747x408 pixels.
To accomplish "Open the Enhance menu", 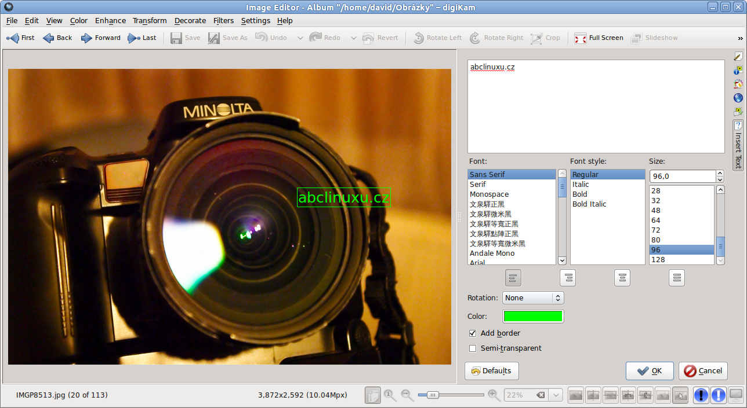I will click(110, 20).
